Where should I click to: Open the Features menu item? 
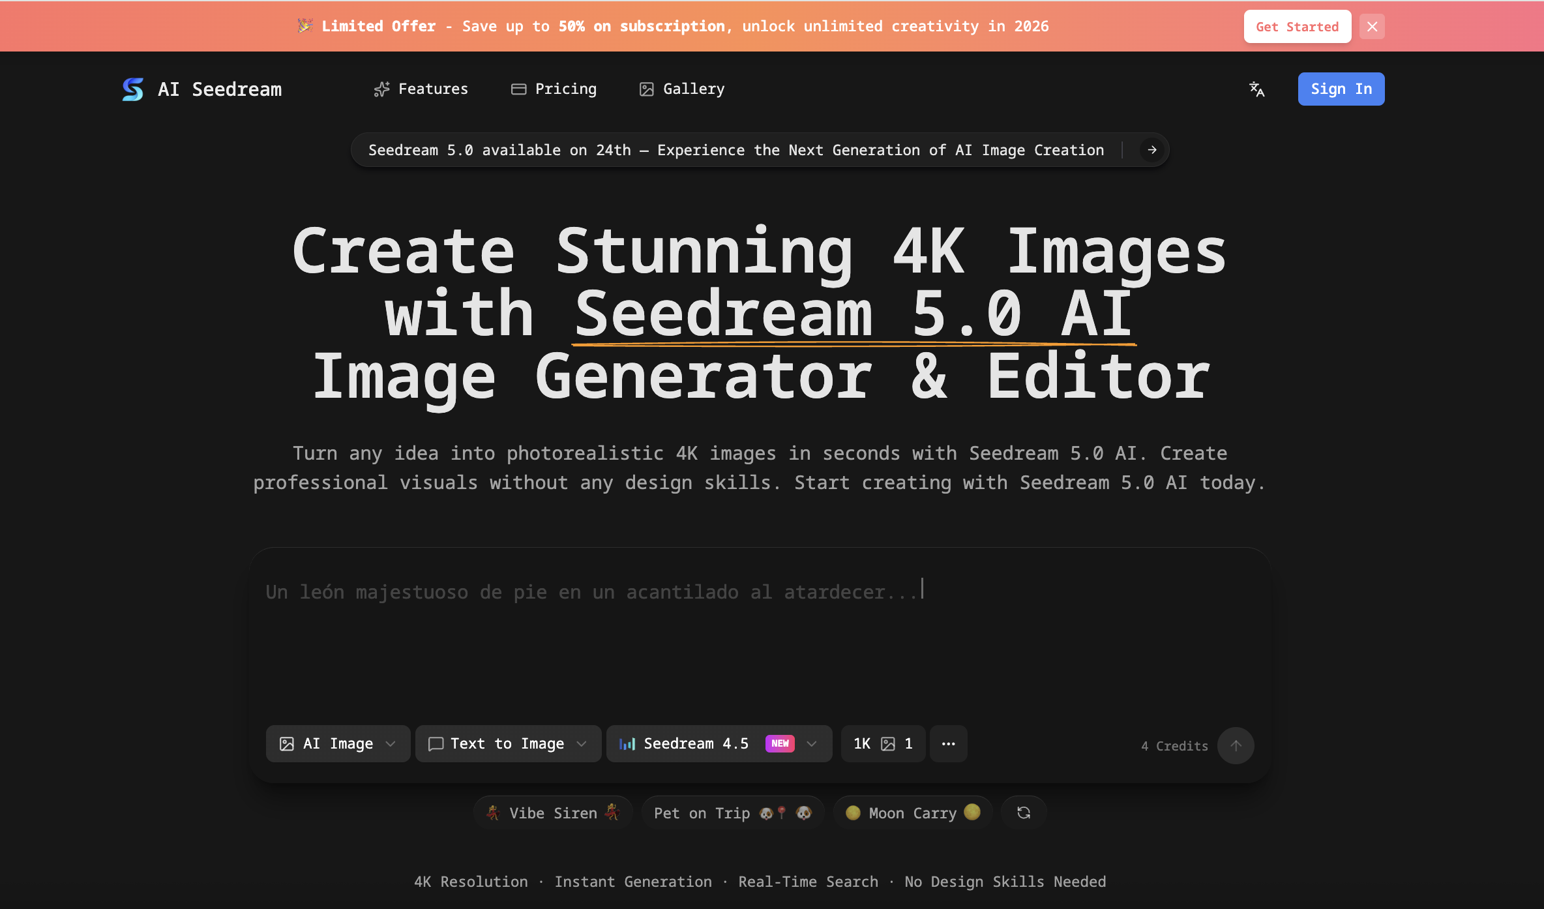[x=433, y=89]
